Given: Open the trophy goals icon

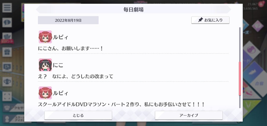Looking at the screenshot, I should (7, 82).
